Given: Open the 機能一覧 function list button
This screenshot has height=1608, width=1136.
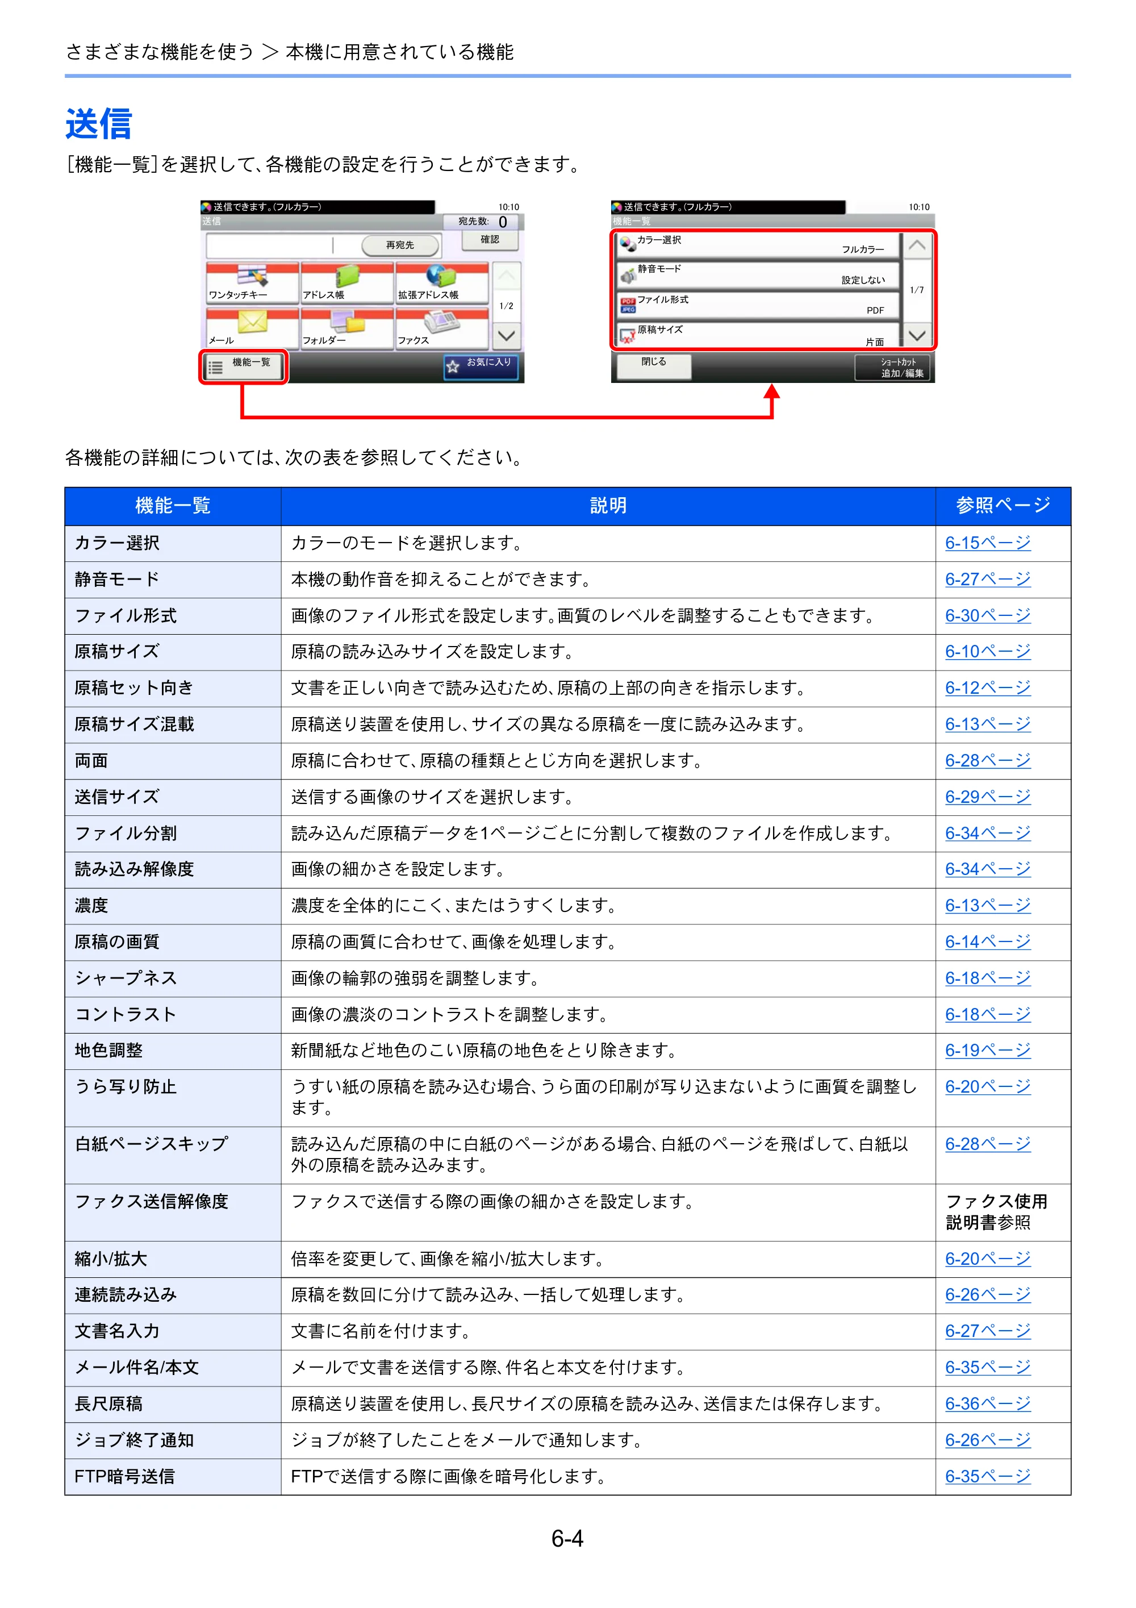Looking at the screenshot, I should coord(244,366).
